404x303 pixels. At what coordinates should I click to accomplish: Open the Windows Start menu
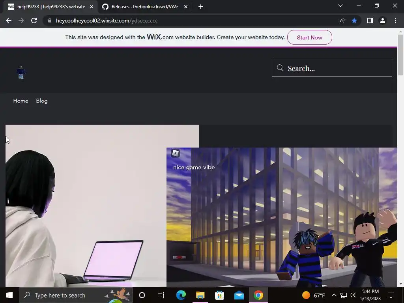pos(9,295)
